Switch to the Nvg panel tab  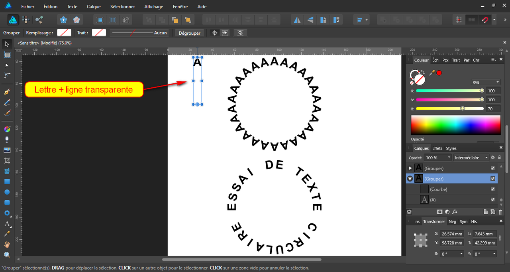[452, 222]
